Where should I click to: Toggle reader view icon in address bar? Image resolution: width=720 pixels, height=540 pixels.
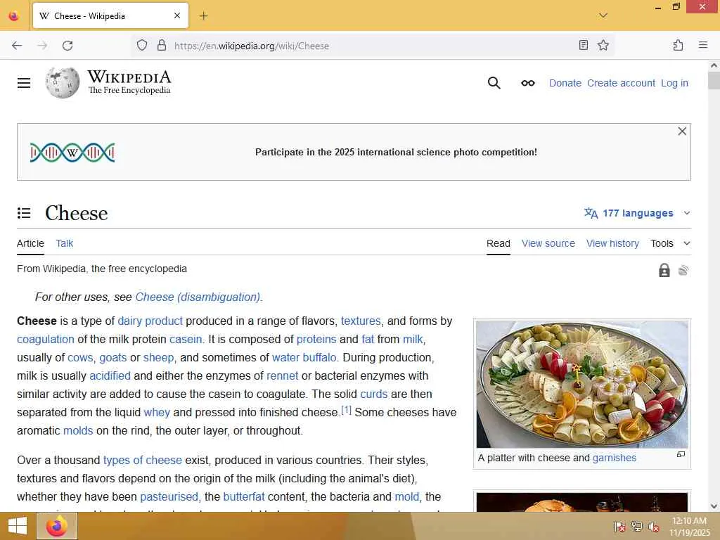tap(583, 45)
